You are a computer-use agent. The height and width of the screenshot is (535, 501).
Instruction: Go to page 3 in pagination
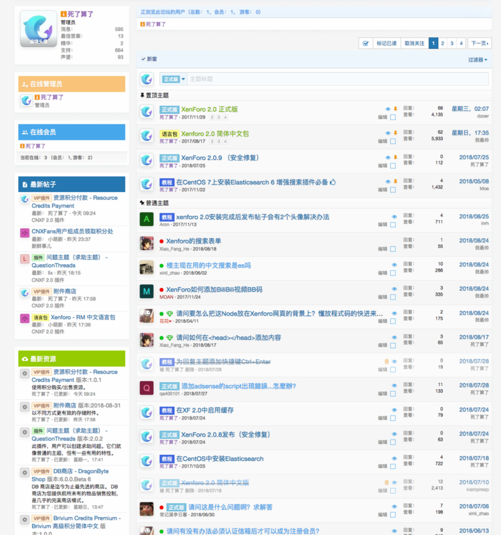click(452, 43)
